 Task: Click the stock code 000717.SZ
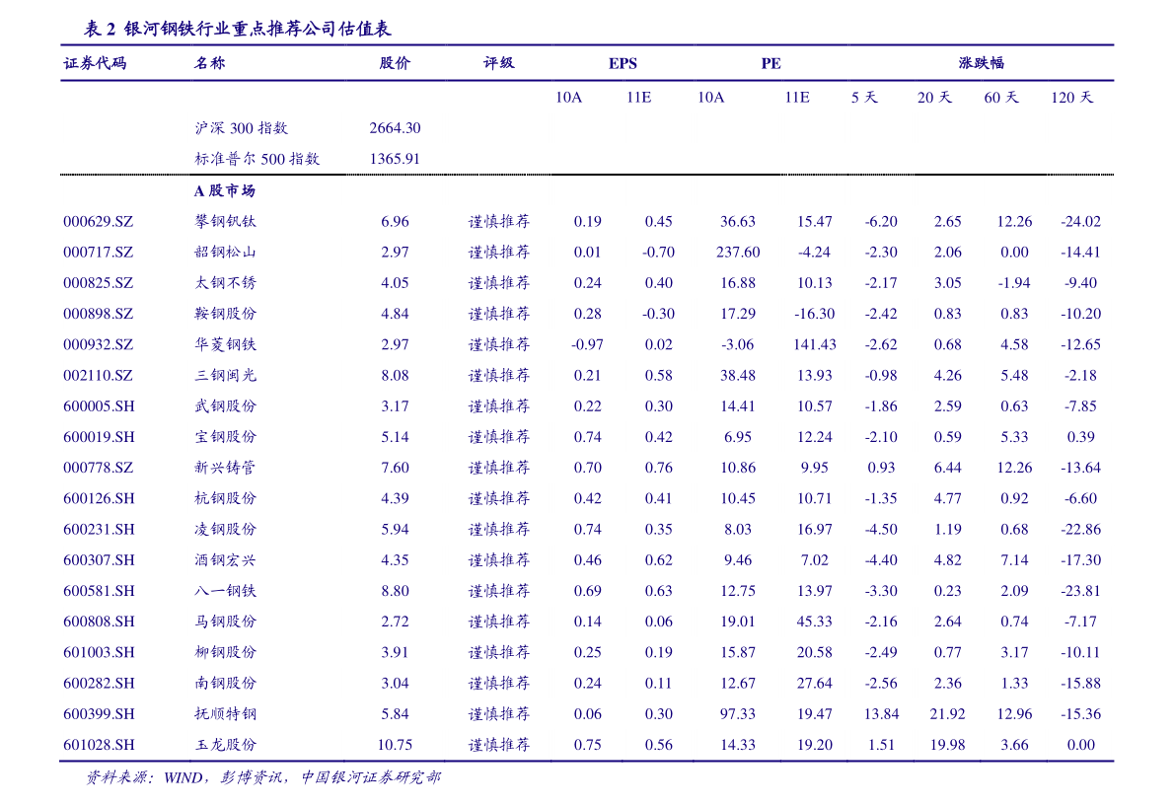pyautogui.click(x=98, y=253)
